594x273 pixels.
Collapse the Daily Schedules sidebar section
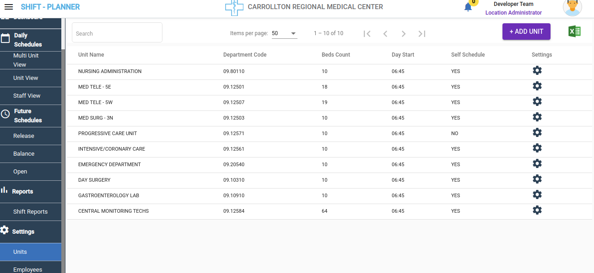tap(27, 40)
